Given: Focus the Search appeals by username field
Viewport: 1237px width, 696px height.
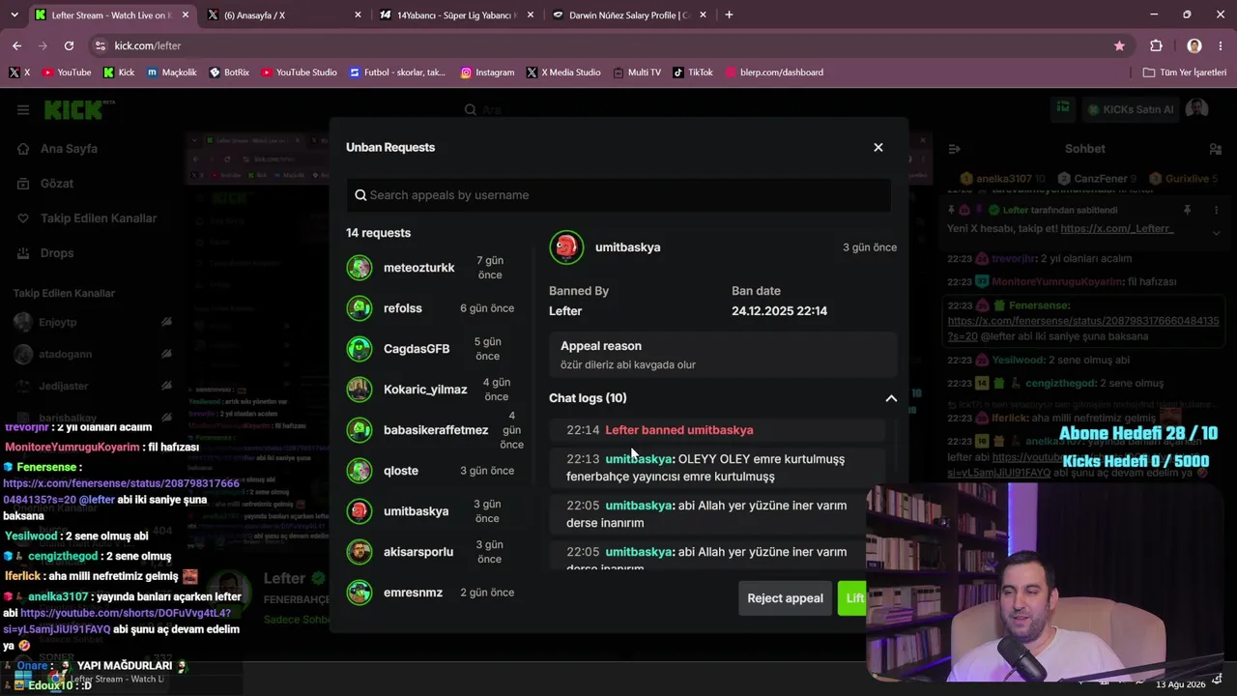Looking at the screenshot, I should pyautogui.click(x=618, y=195).
